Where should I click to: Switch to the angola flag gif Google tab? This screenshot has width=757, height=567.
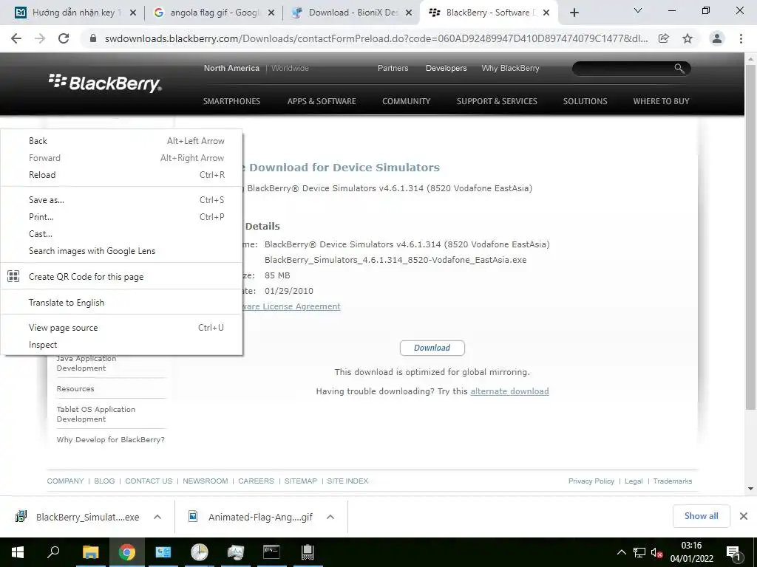click(x=213, y=13)
